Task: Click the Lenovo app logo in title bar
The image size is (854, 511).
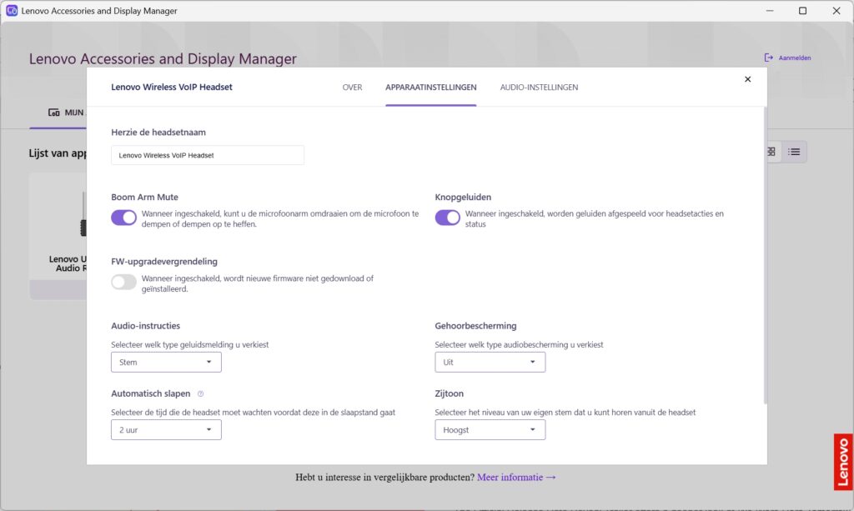Action: [x=12, y=10]
